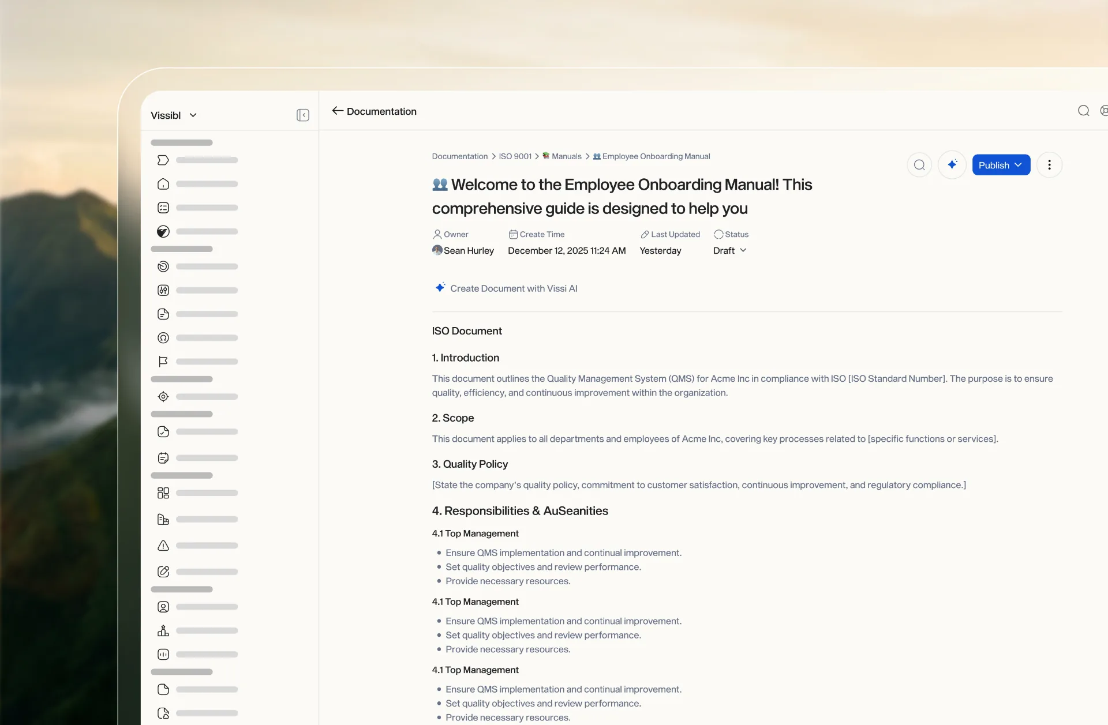Click the buildings icon in sidebar

(x=163, y=519)
